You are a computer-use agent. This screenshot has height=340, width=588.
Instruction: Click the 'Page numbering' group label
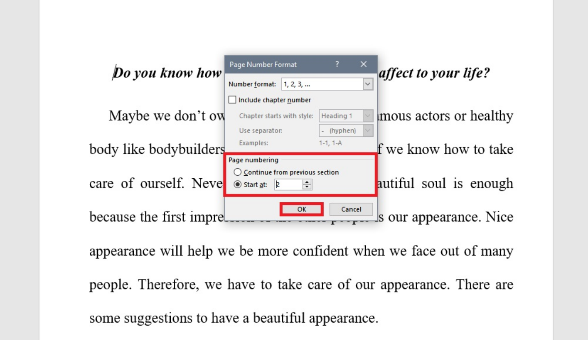pyautogui.click(x=253, y=160)
